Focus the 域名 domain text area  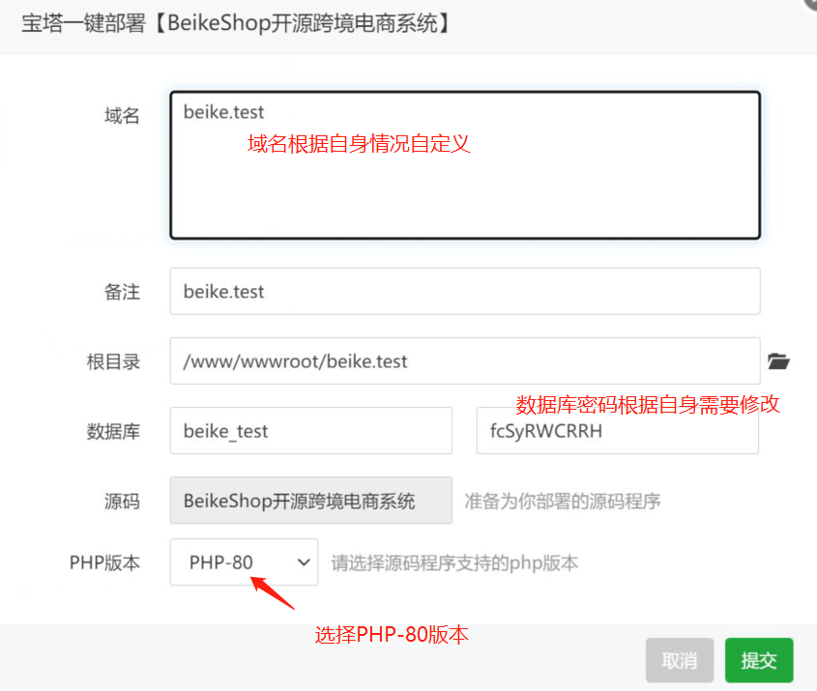point(465,165)
